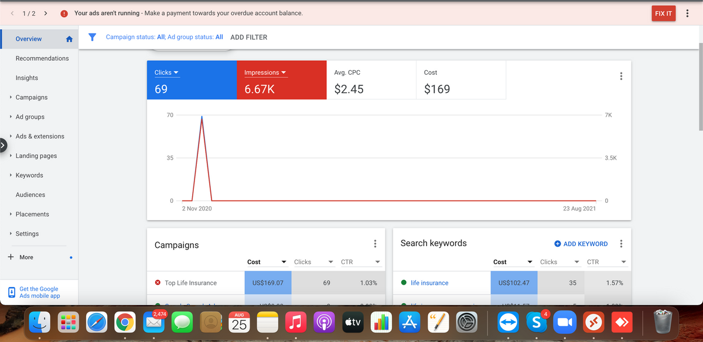This screenshot has height=342, width=703.
Task: Click the red FIX IT button
Action: pos(664,13)
